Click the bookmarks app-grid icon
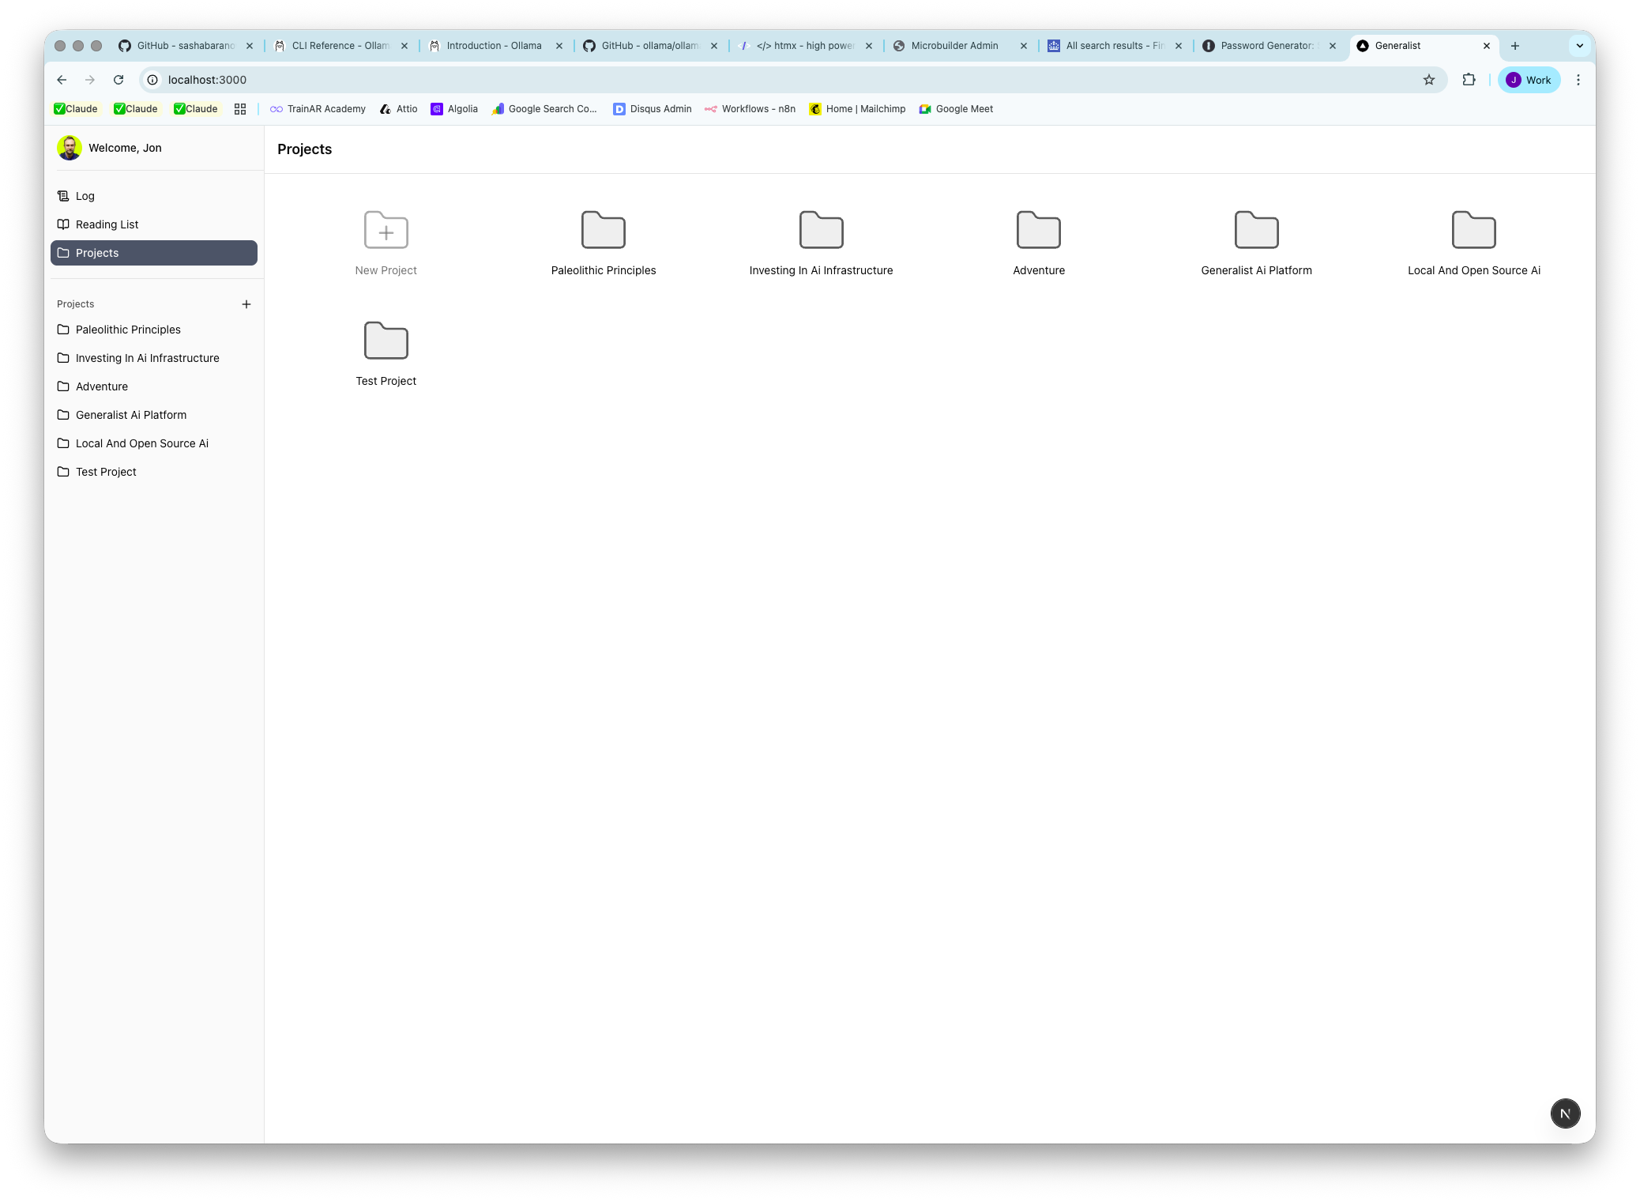Viewport: 1640px width, 1202px height. click(x=240, y=108)
